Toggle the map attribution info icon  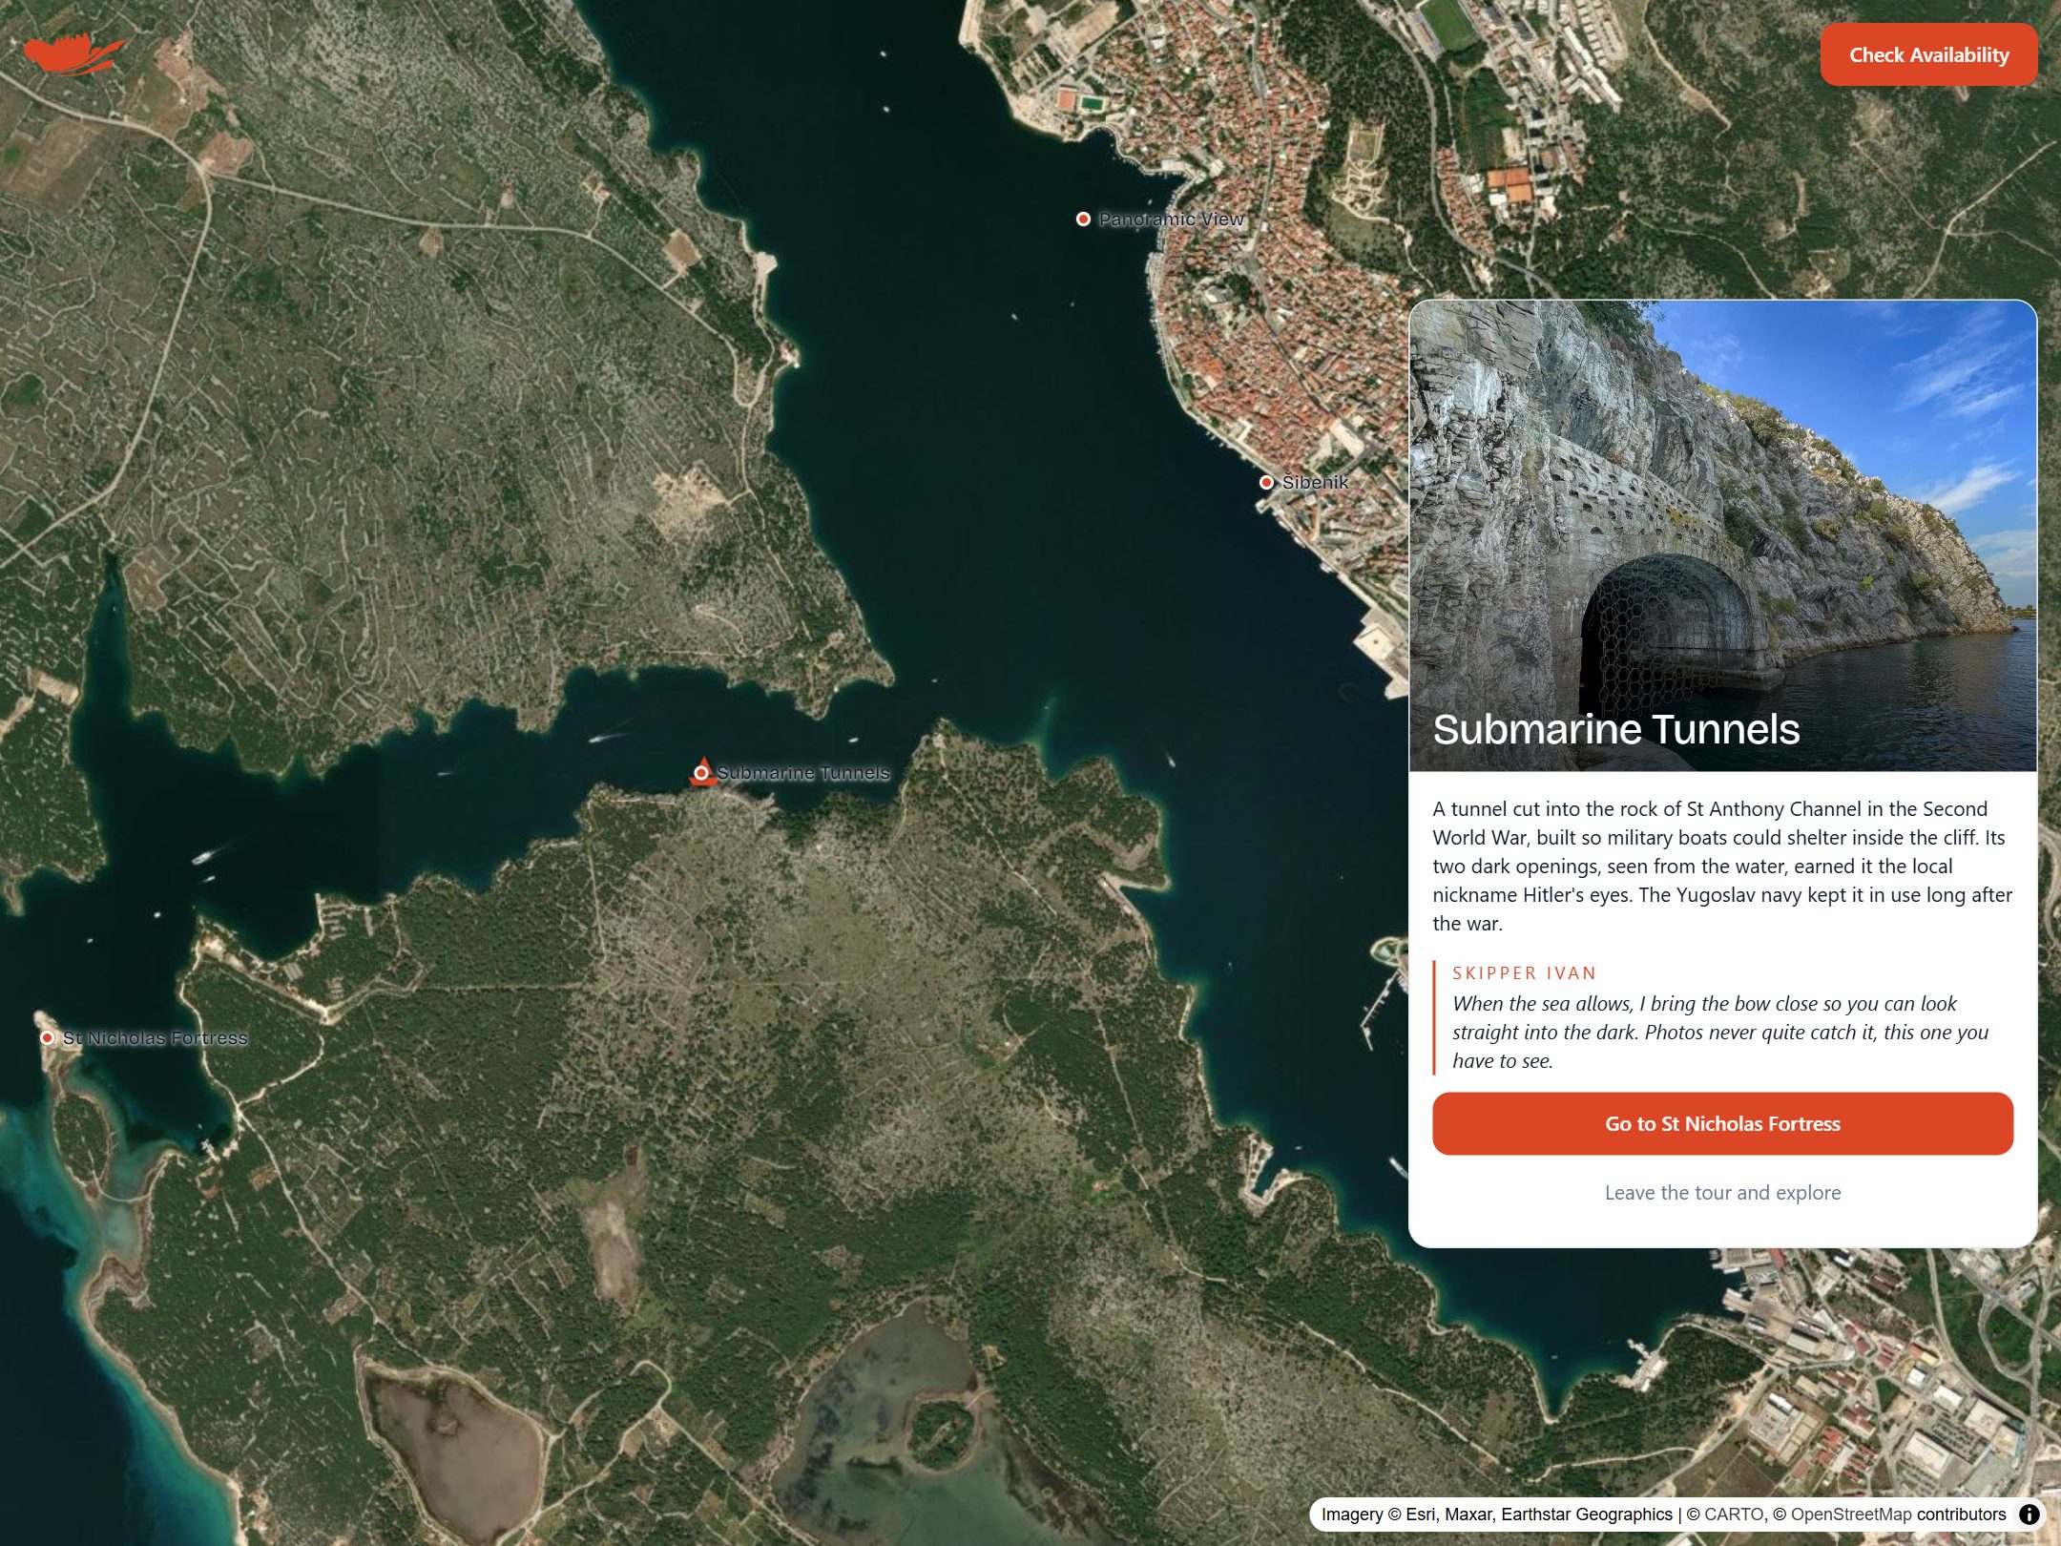(2030, 1515)
